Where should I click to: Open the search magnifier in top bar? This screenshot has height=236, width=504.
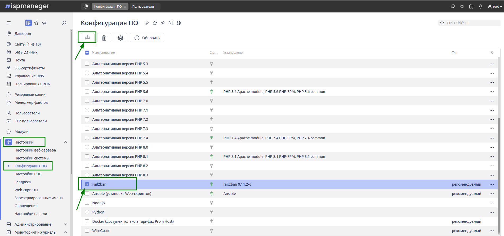point(453,6)
